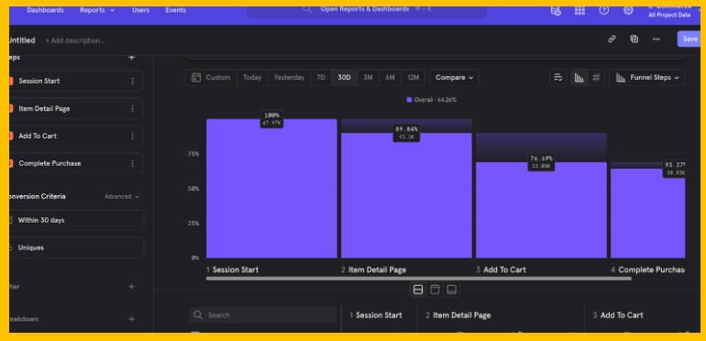Select the 3M date range
Screen dimensions: 706x341
click(x=368, y=77)
